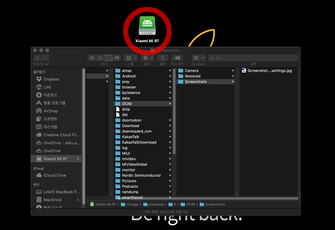Screen dimensions: 335x230
Task: Select the Screenshots folder in DCIM column
Action: [x=206, y=82]
